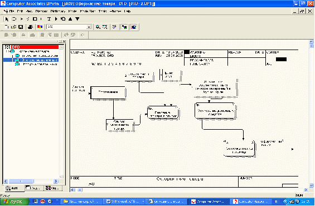Click the Go to Sibling Diagram icon
The height and width of the screenshot is (206, 315).
pyautogui.click(x=63, y=19)
